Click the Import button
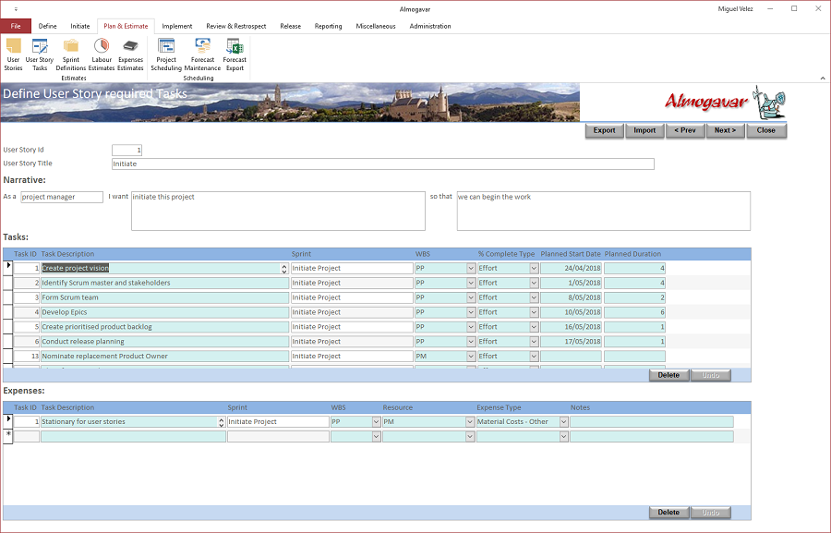Screen dimensions: 831x533 pyautogui.click(x=644, y=130)
